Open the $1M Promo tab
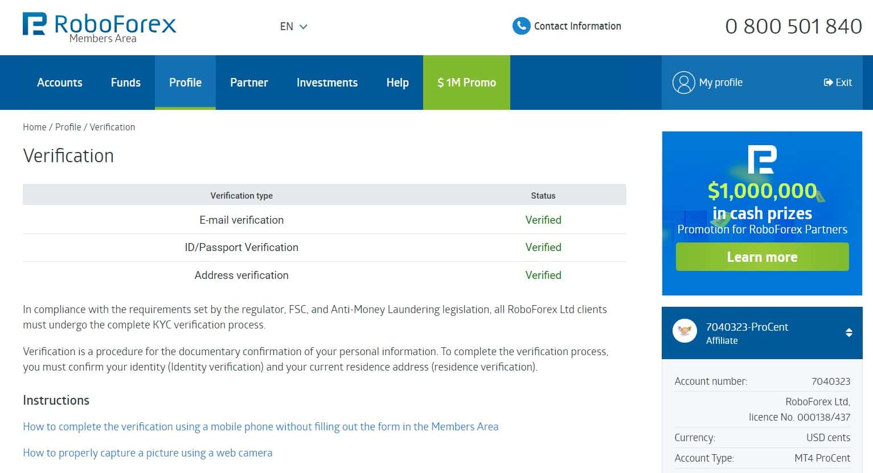 click(466, 83)
